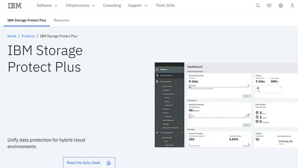Click the PDF icon on data sheet button
This screenshot has height=168, width=298.
coord(109,163)
